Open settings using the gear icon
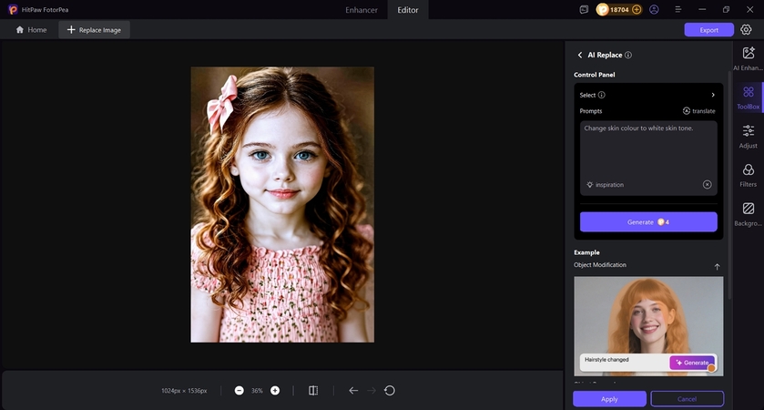764x410 pixels. tap(746, 30)
